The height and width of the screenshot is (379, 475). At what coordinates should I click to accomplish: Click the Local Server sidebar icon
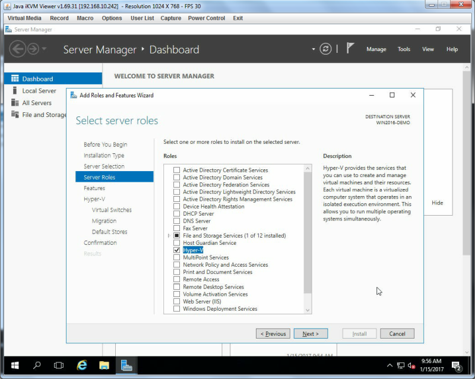[15, 90]
